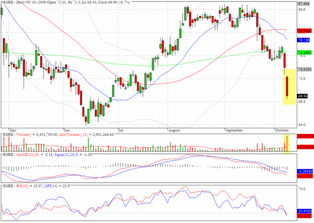314x223 pixels.
Task: Click the tallest red volume bar in October
Action: pos(287,143)
